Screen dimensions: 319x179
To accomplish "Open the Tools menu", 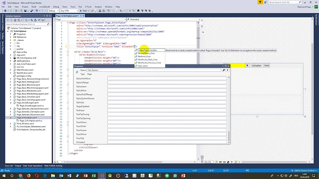I will point(73,7).
